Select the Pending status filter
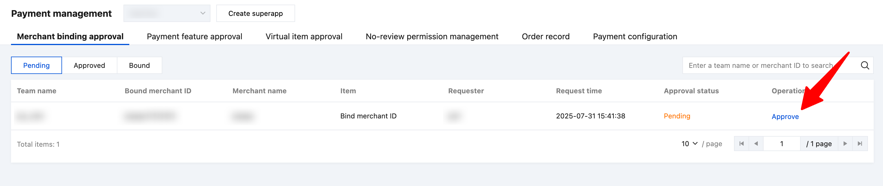 [x=36, y=66]
